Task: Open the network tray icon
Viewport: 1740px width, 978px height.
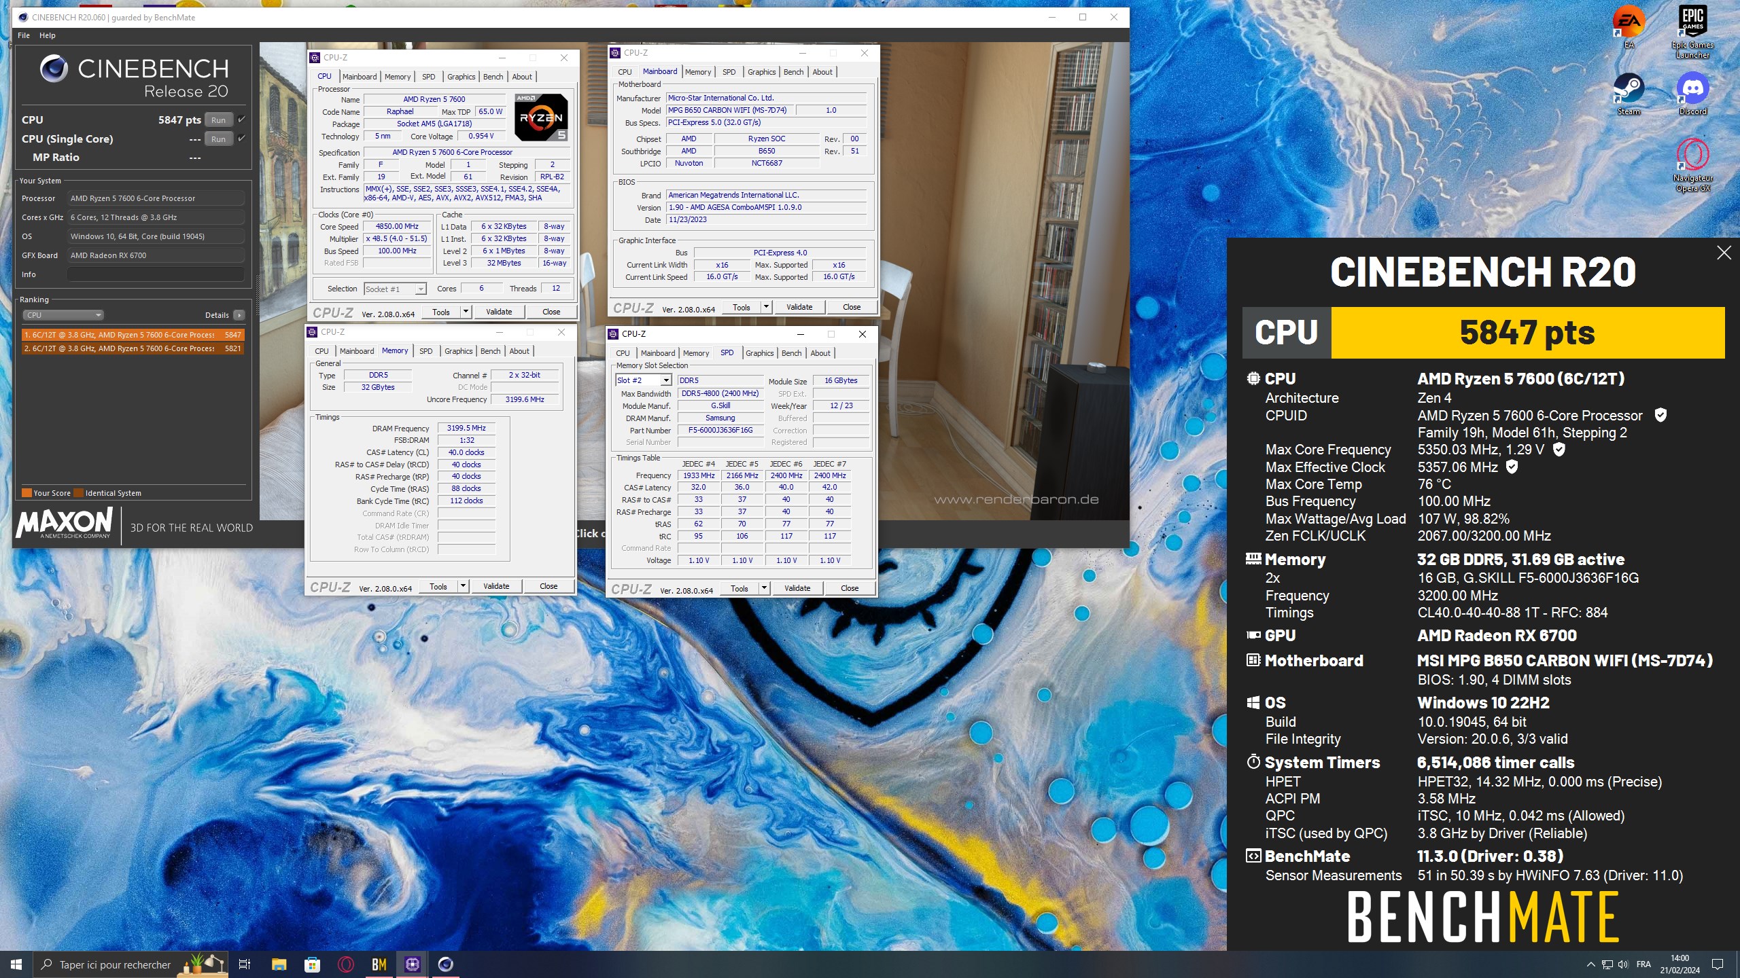Action: tap(1607, 964)
